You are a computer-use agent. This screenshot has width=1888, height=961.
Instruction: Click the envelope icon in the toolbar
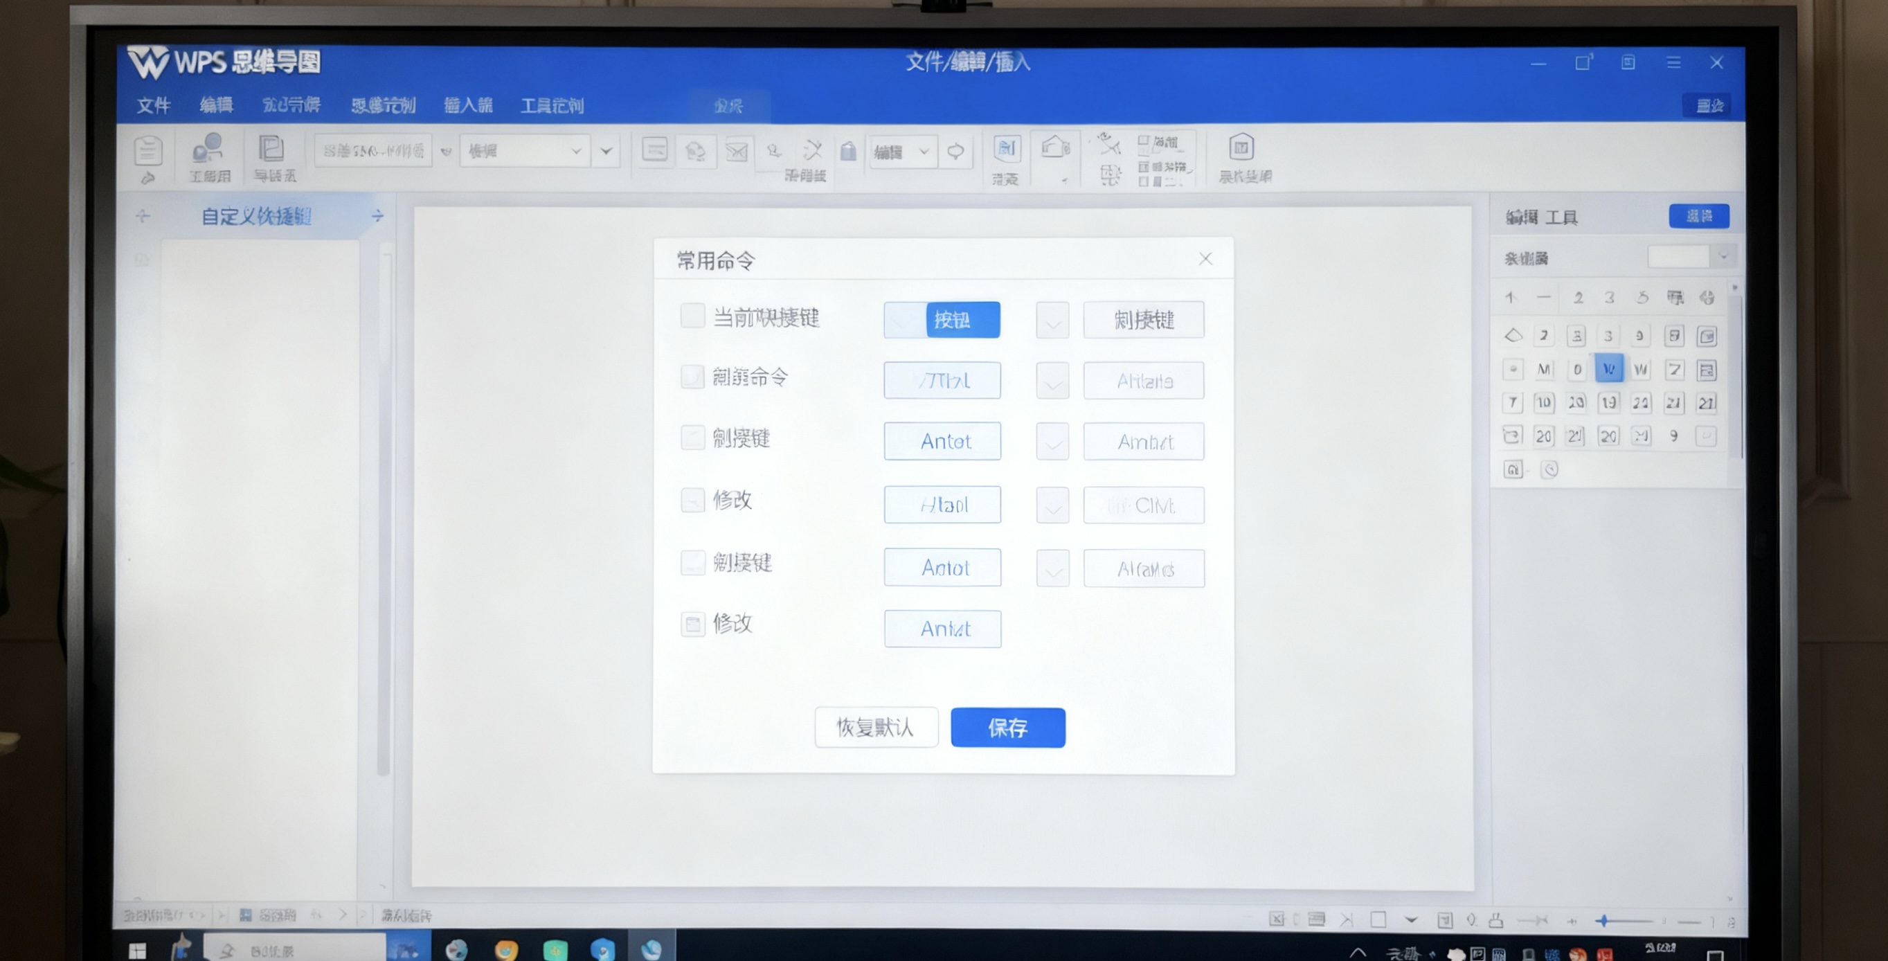(737, 150)
